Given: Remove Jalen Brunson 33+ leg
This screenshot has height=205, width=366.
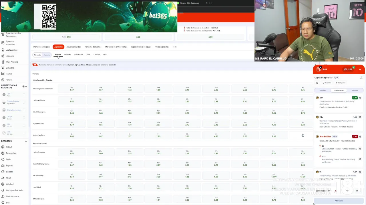Looking at the screenshot, I should coord(360,149).
